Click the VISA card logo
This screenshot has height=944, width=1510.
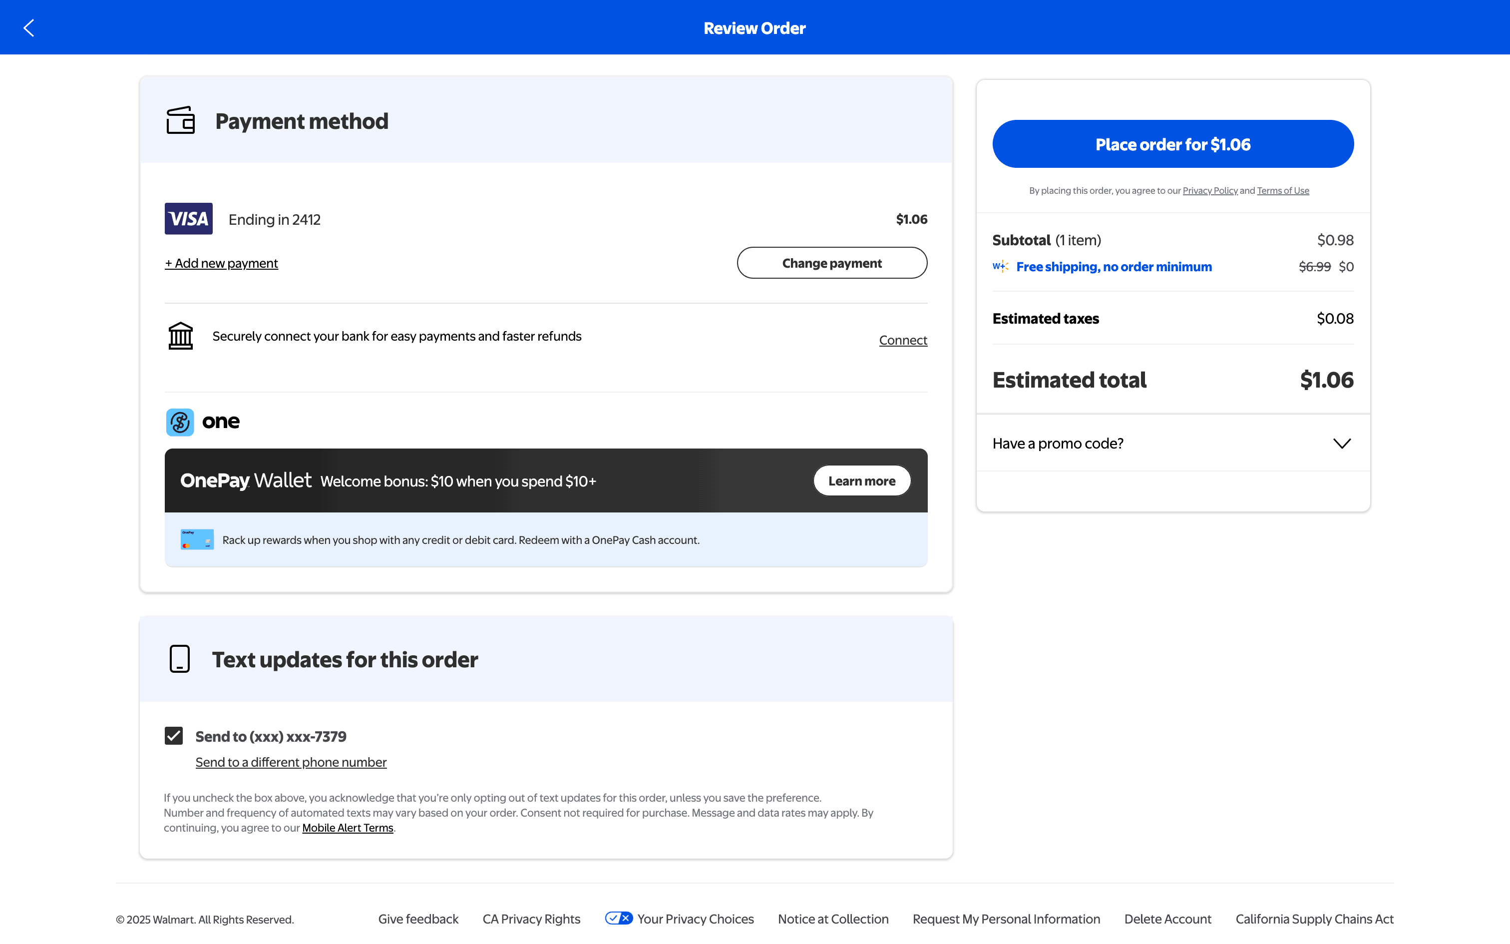pyautogui.click(x=188, y=219)
